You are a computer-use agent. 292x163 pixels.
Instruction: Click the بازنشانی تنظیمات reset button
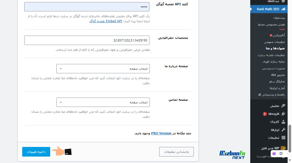[176, 152]
